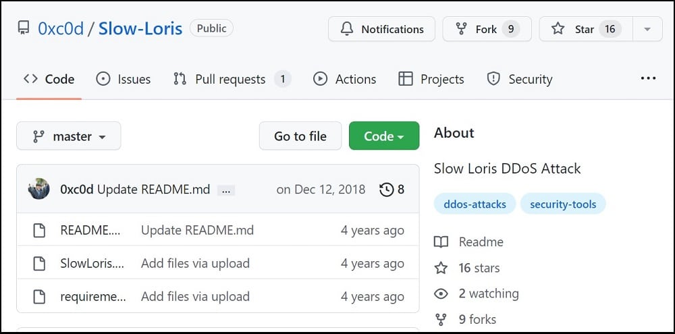Open the latest commit message Update README.md
This screenshot has height=334, width=675.
[154, 190]
